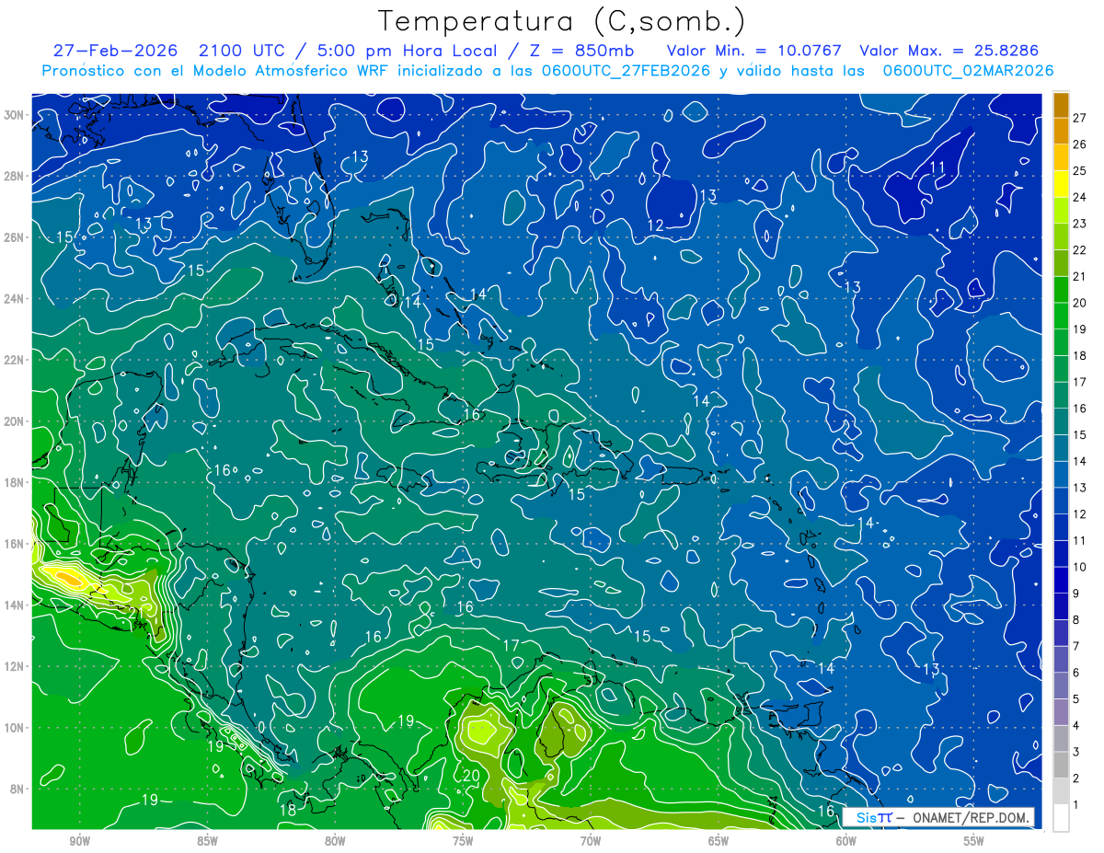Screen dimensions: 1104x853
Task: Click the 12N latitude axis label
Action: (x=15, y=666)
